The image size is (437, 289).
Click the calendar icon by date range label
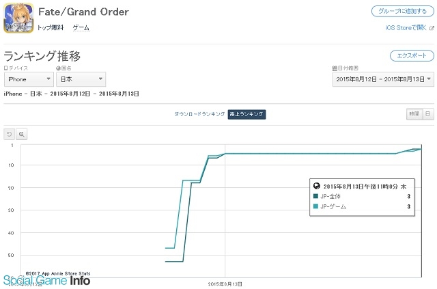pyautogui.click(x=335, y=68)
